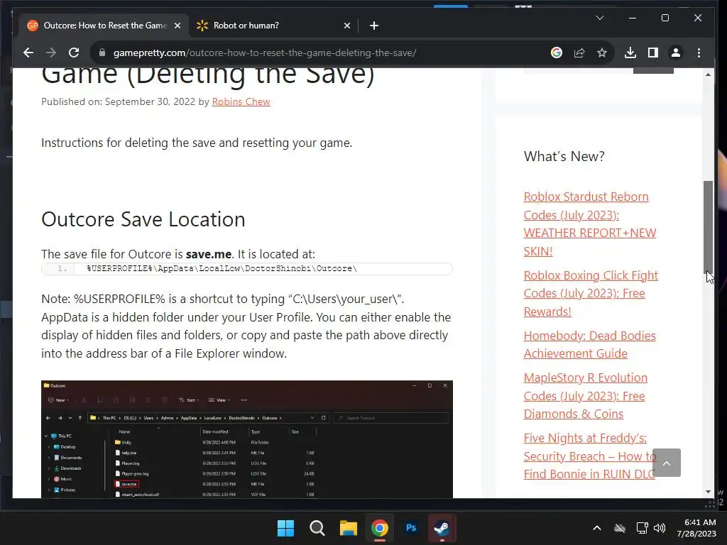Image resolution: width=727 pixels, height=545 pixels.
Task: Click the scrollbar up arrow
Action: click(x=708, y=75)
